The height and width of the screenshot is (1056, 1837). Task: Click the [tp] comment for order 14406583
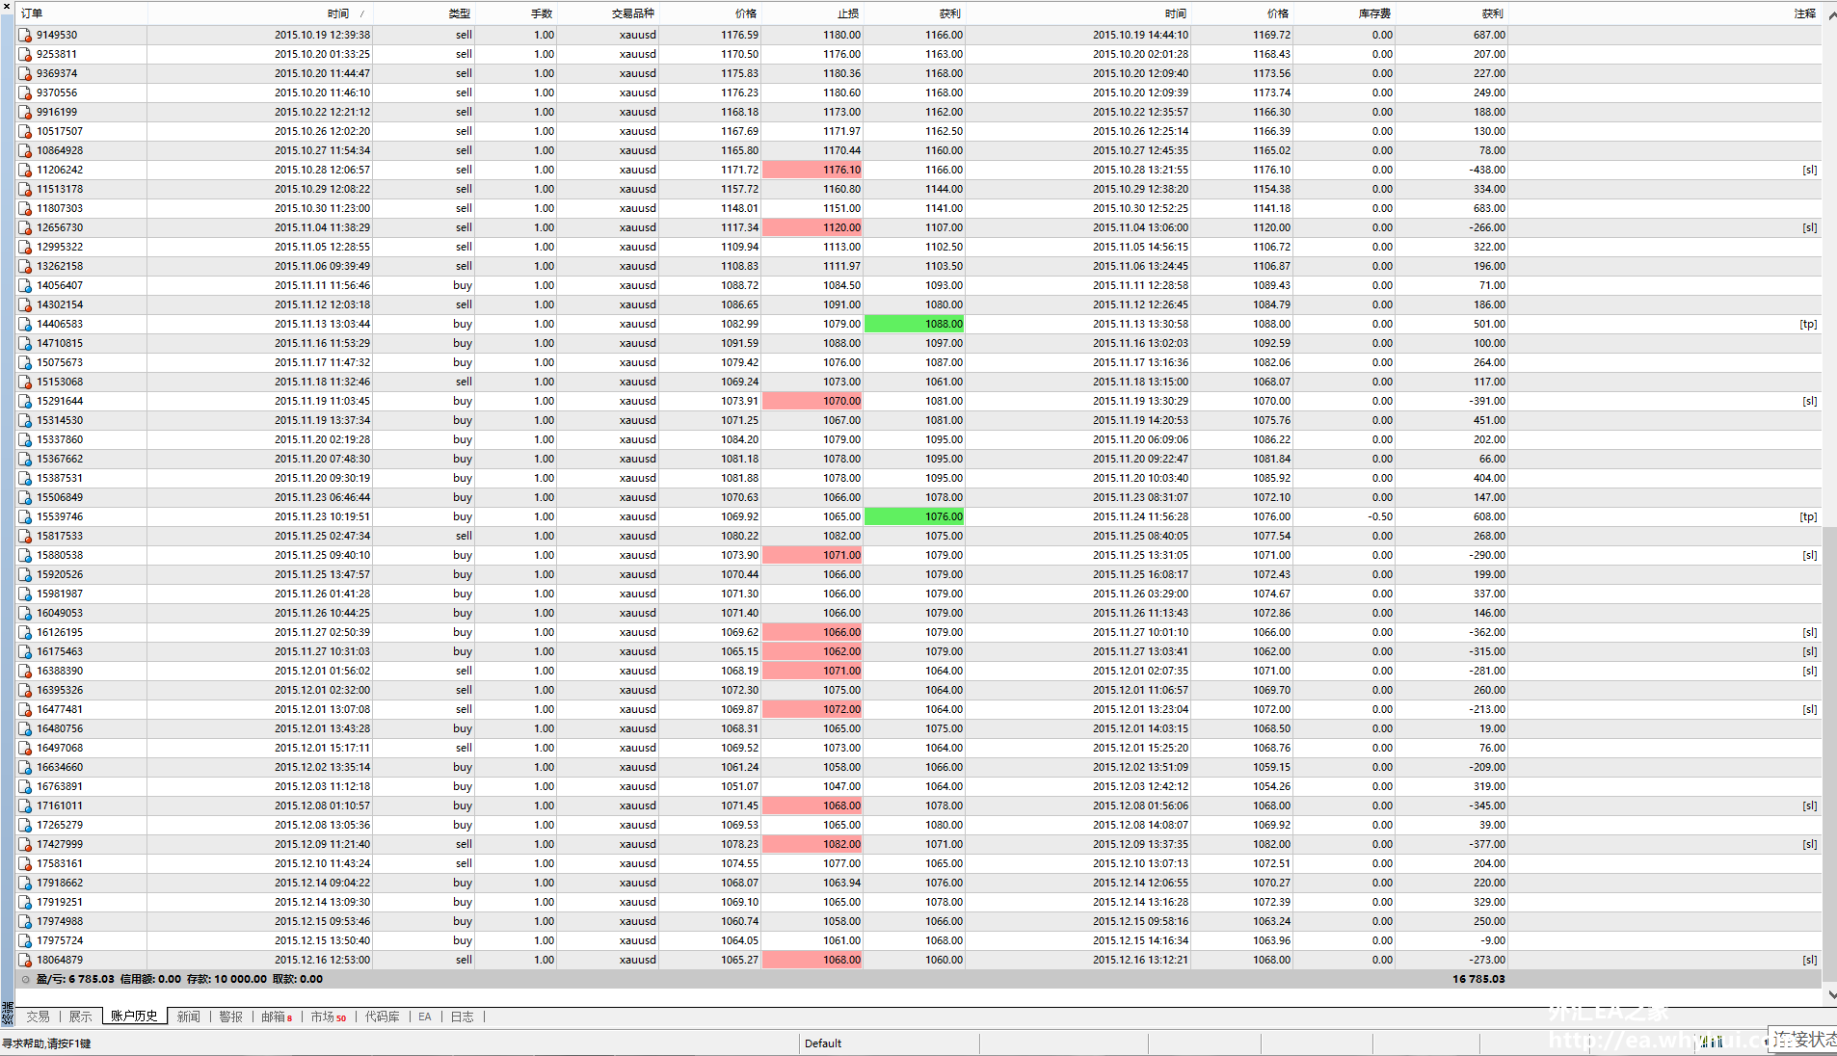[1808, 324]
